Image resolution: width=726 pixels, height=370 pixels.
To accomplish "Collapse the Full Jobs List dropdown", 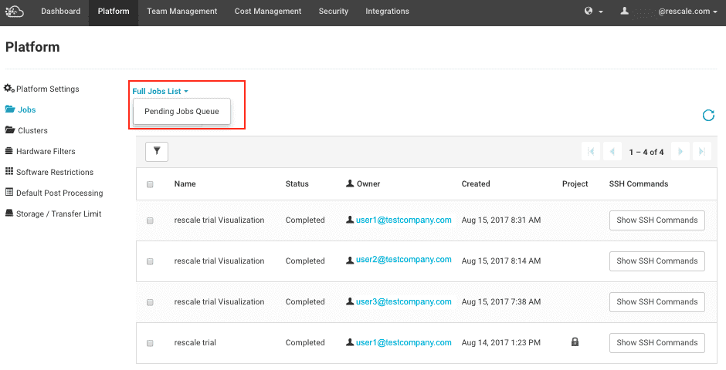I will [160, 91].
